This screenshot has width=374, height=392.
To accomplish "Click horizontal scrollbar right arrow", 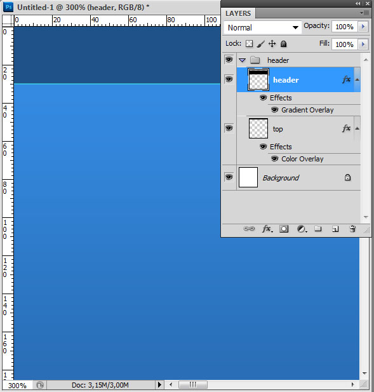I will (x=353, y=384).
